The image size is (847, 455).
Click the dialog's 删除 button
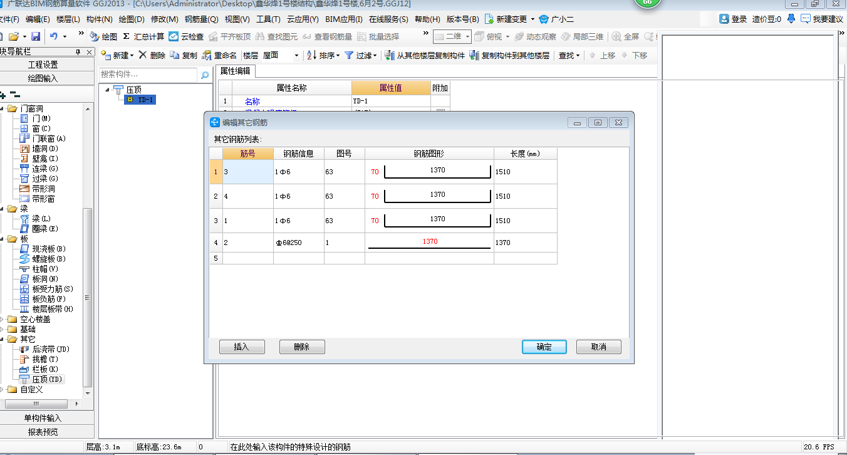pyautogui.click(x=302, y=347)
